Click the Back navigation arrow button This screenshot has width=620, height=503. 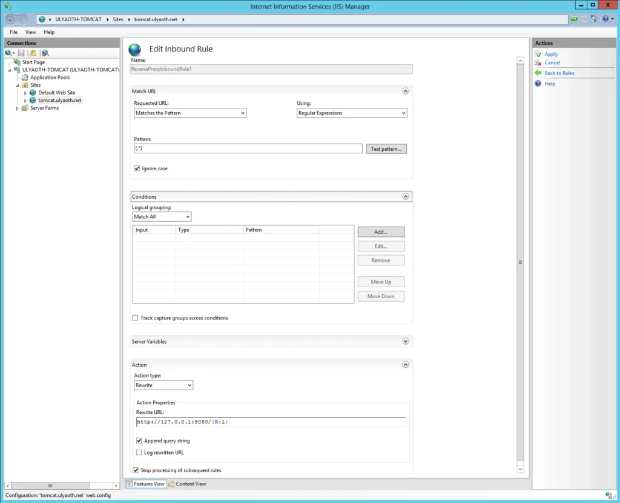[11, 19]
